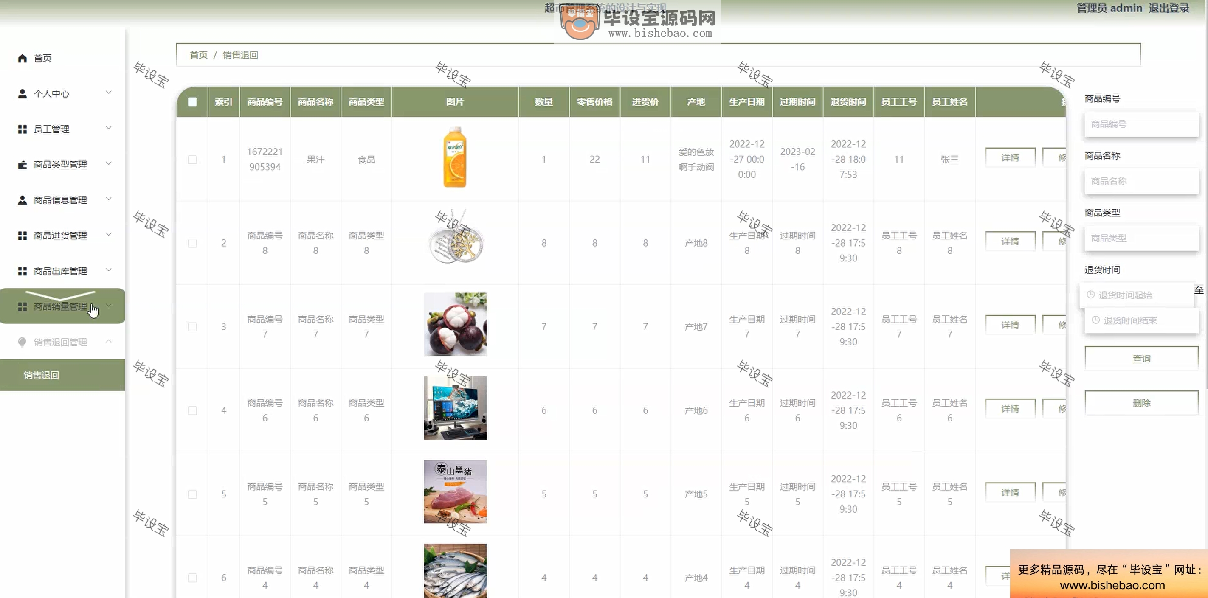Click the mangosteen fruit thumbnail
1208x598 pixels.
(x=455, y=324)
